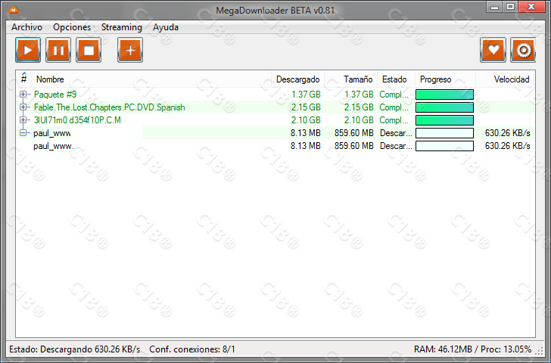Add a new link with the plus icon

pyautogui.click(x=130, y=51)
